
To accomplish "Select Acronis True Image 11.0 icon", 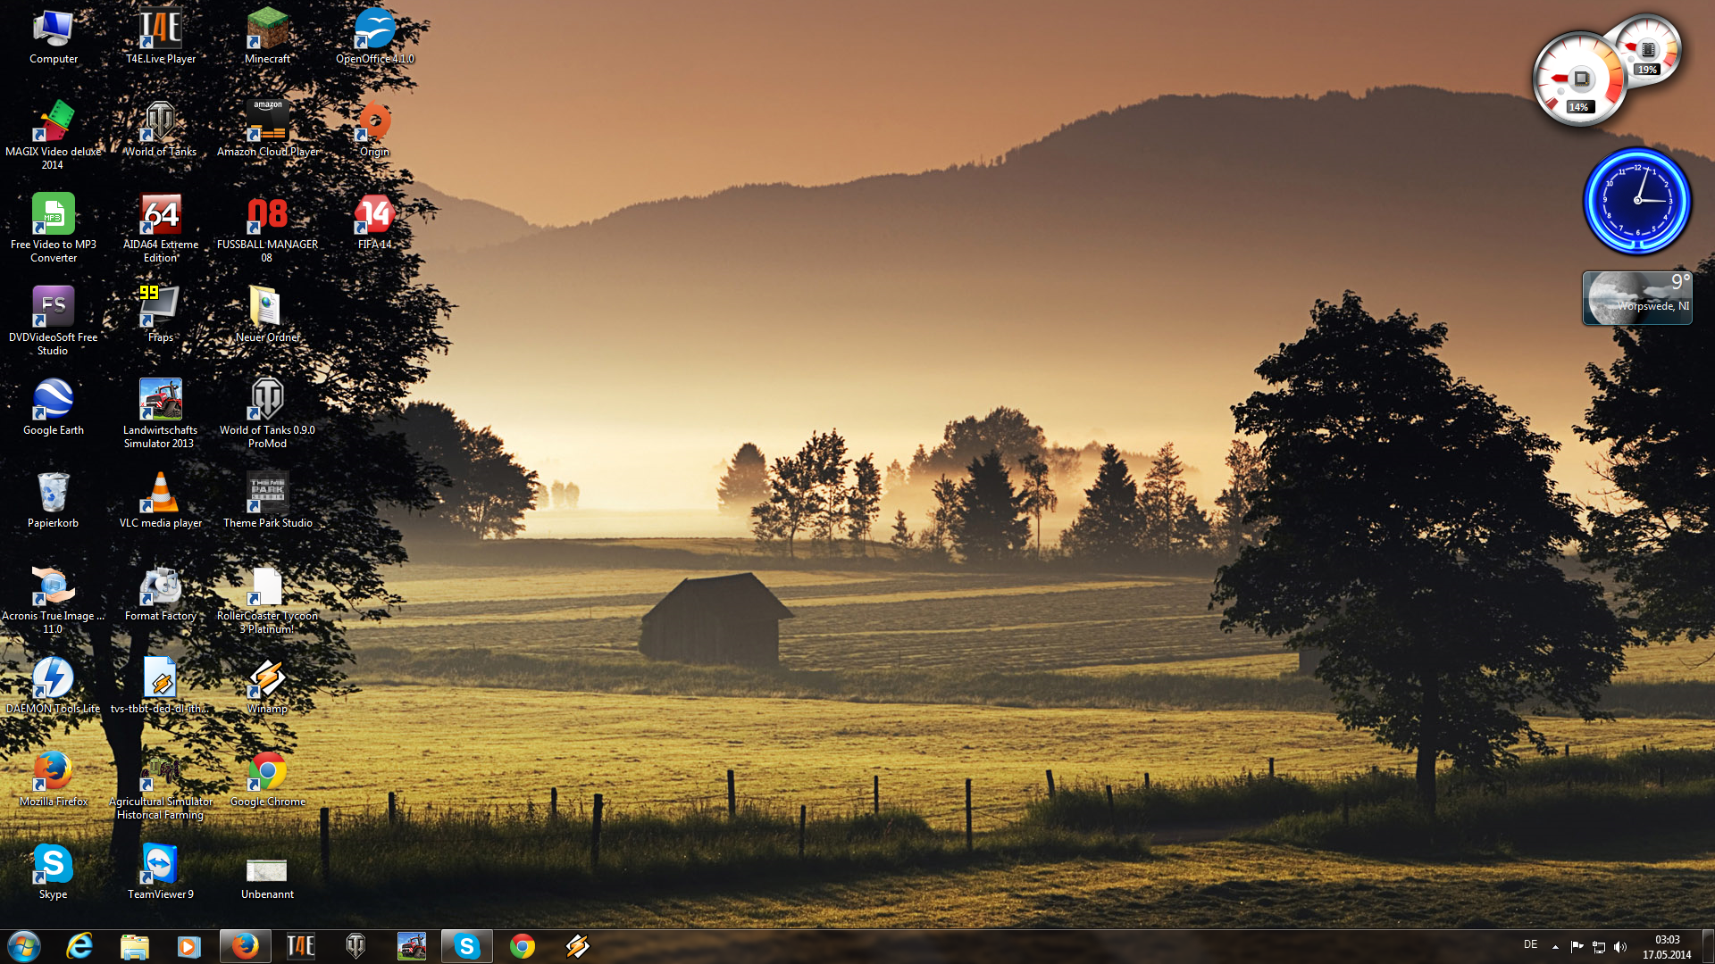I will click(54, 600).
